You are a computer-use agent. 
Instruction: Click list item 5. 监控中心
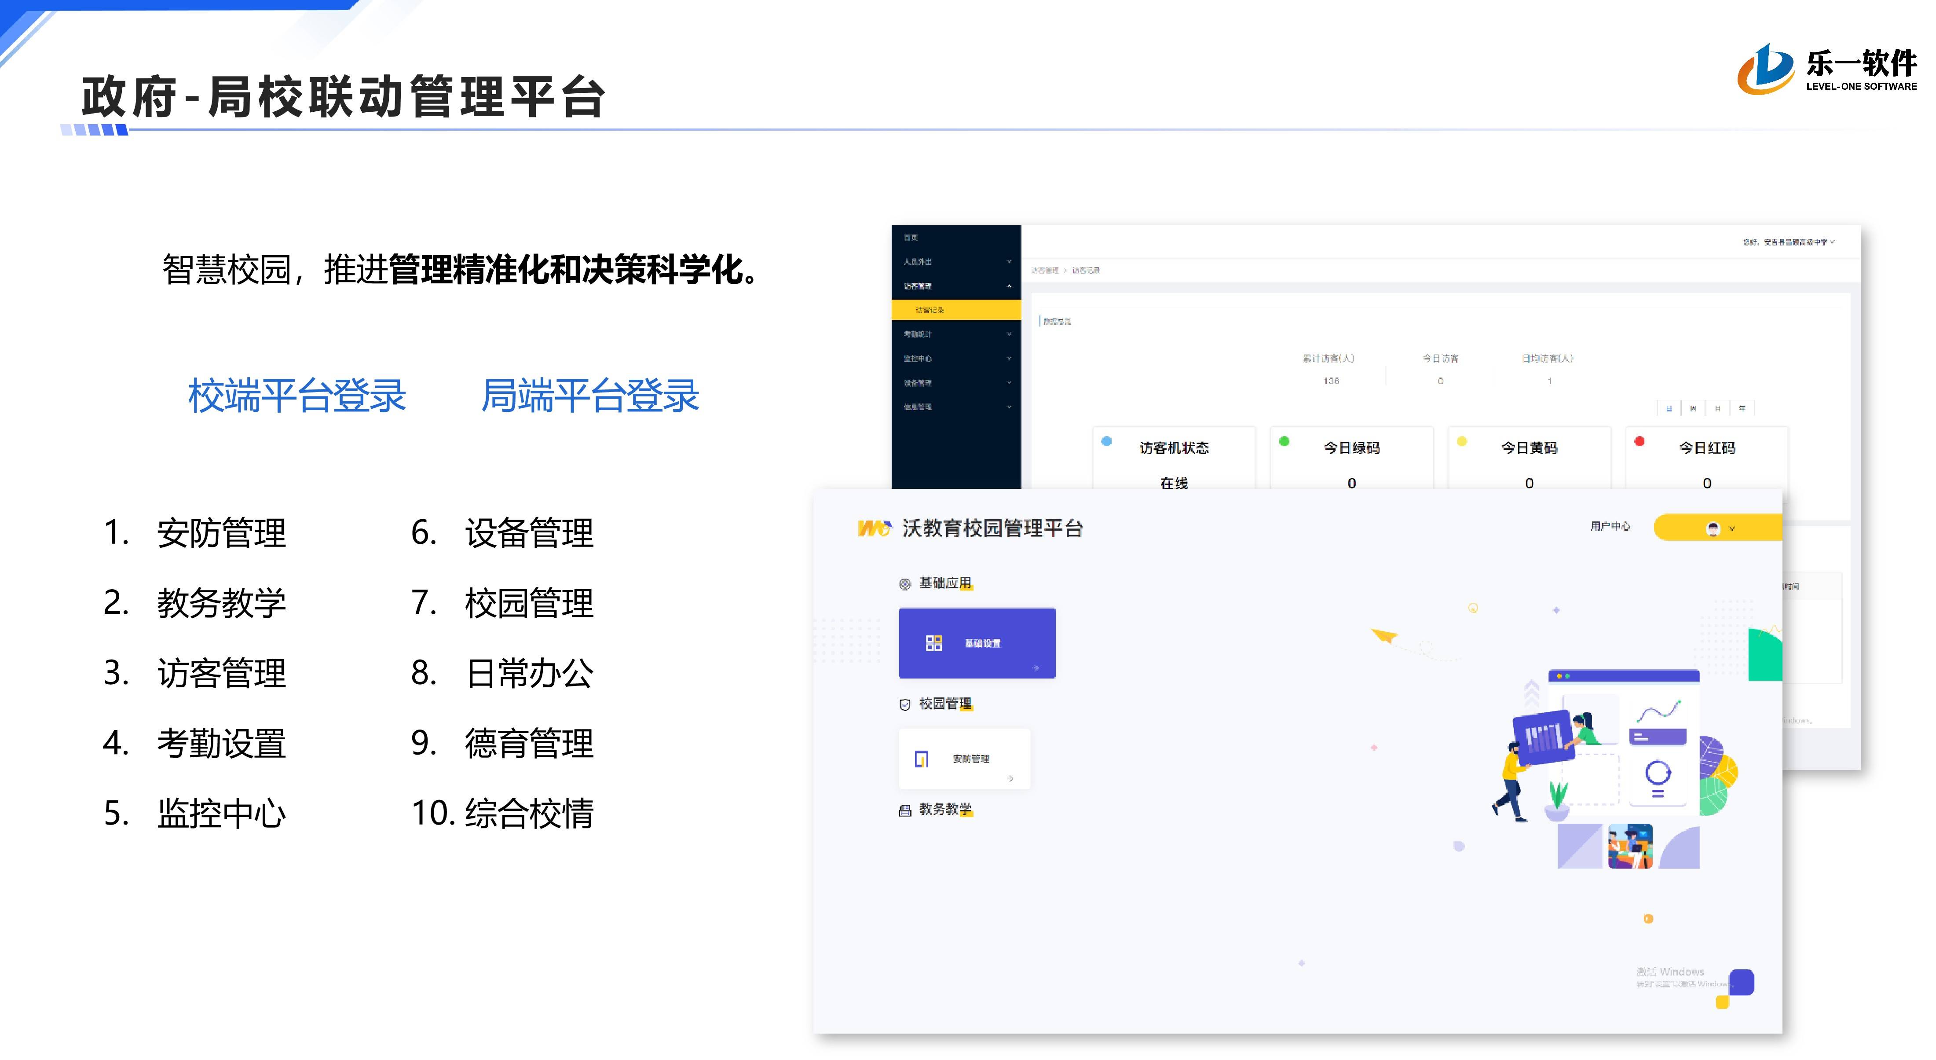pyautogui.click(x=194, y=814)
